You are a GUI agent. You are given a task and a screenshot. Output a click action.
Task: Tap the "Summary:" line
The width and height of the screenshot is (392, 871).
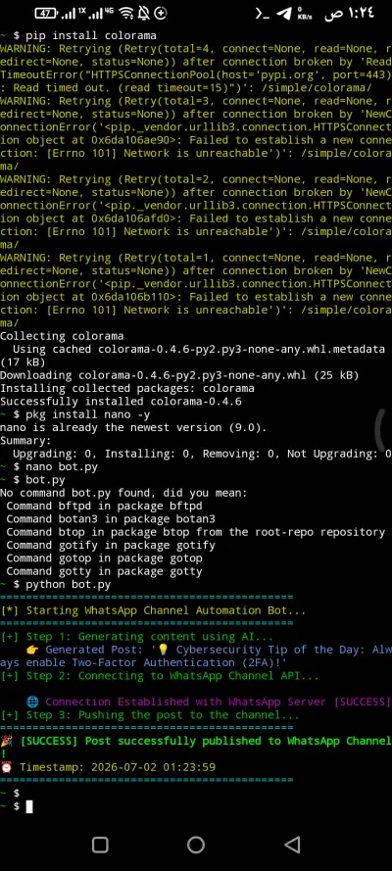pyautogui.click(x=26, y=441)
